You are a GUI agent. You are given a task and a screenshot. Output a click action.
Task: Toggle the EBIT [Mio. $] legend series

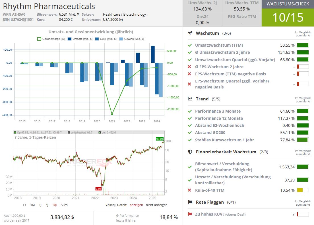106,39
